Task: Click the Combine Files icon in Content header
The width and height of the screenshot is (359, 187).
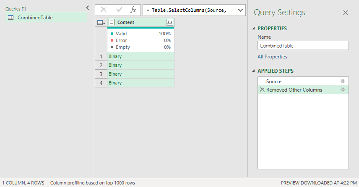Action: (x=169, y=22)
